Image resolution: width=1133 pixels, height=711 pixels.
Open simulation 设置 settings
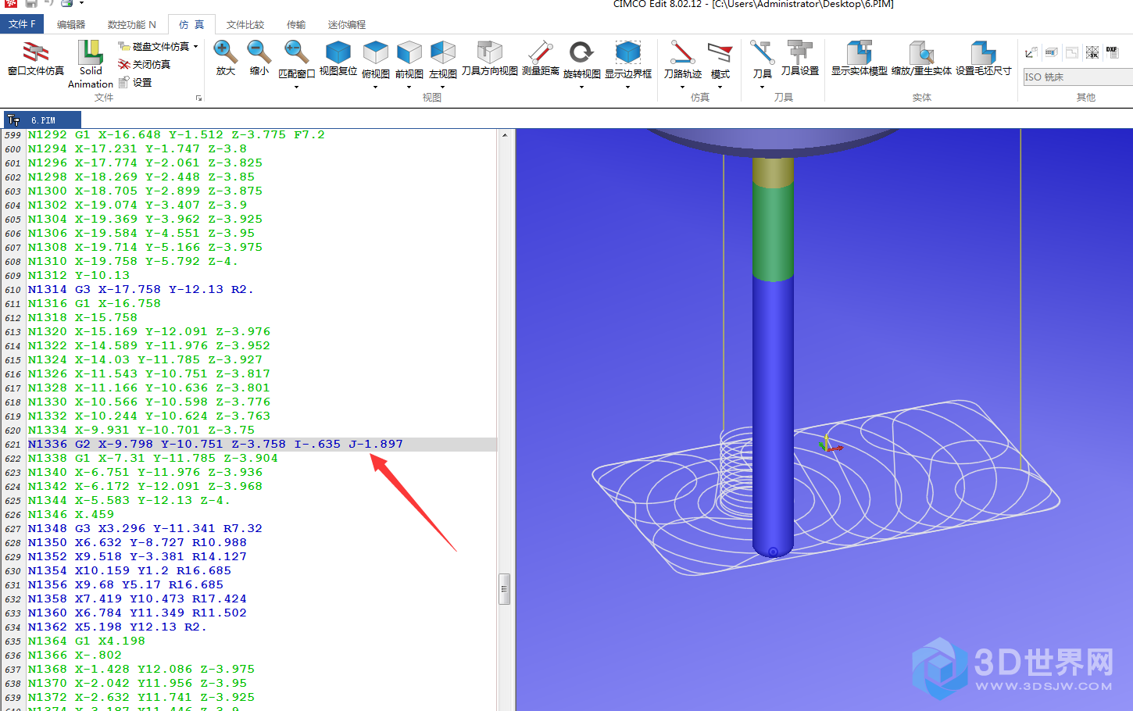[135, 82]
